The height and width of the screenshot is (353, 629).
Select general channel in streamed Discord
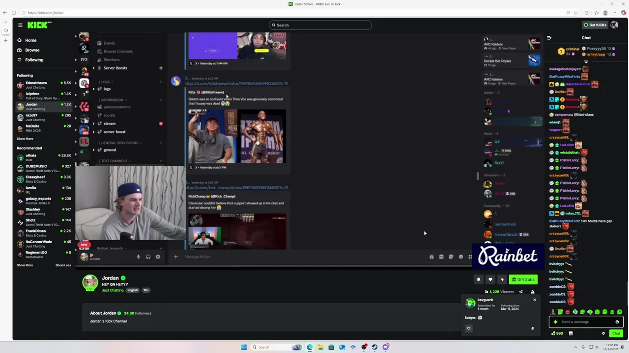click(x=110, y=150)
